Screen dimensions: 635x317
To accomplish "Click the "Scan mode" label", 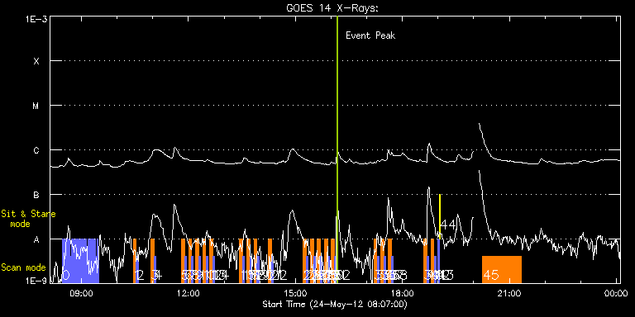I will [23, 267].
